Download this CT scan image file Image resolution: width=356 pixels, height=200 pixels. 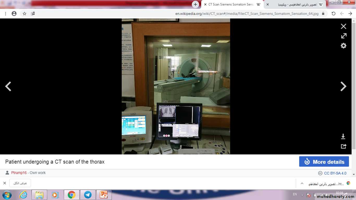pyautogui.click(x=343, y=136)
